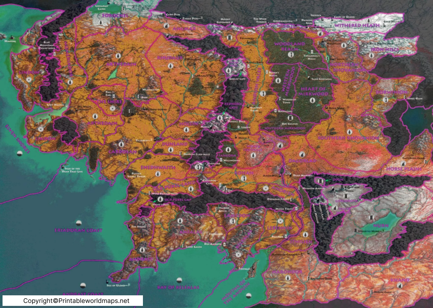
Task: Click the SOUTHERN RHOVANION label
Action: 348,138
